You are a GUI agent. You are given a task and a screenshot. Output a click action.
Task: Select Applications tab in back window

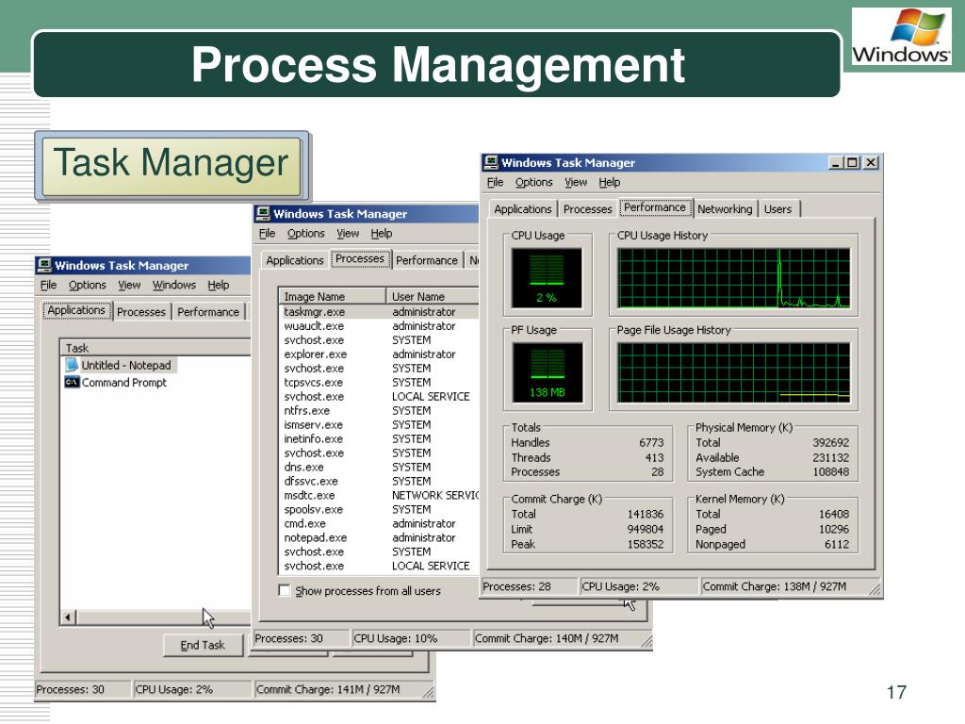coord(76,310)
